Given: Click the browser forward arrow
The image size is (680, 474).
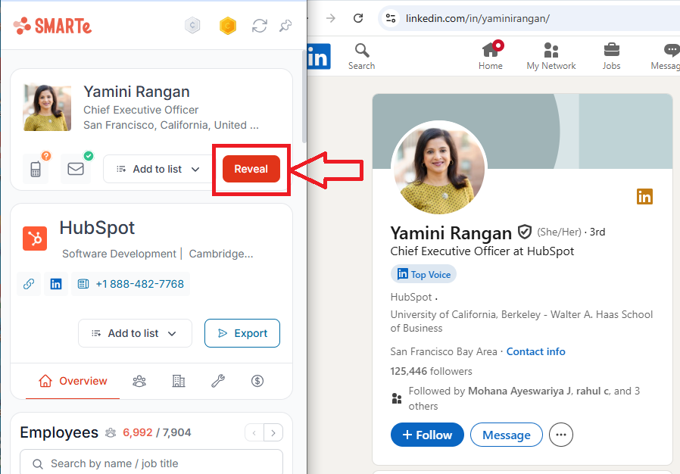Looking at the screenshot, I should tap(330, 18).
